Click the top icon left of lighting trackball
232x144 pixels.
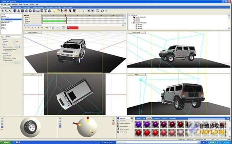pos(60,118)
